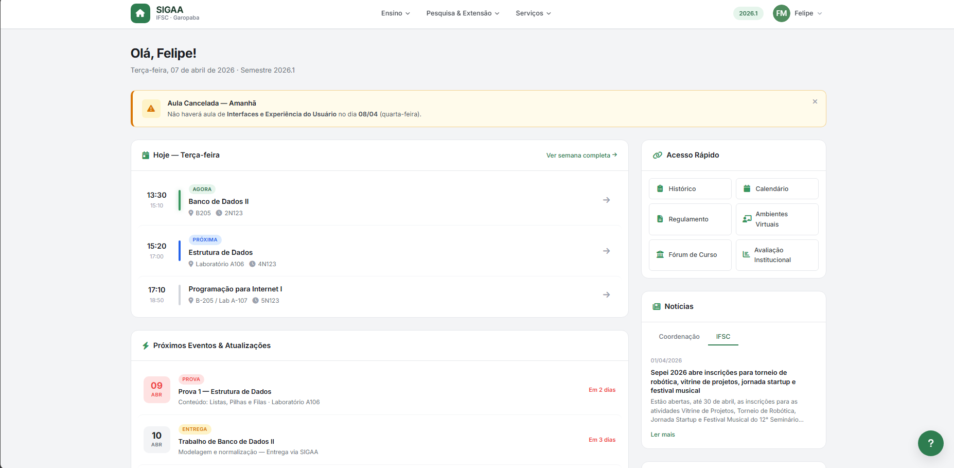
Task: Click the FM user avatar
Action: (781, 13)
